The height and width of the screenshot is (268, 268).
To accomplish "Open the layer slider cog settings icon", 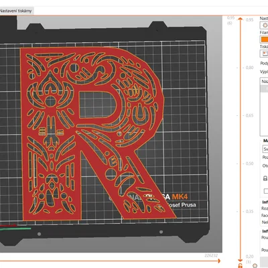I will [255, 266].
